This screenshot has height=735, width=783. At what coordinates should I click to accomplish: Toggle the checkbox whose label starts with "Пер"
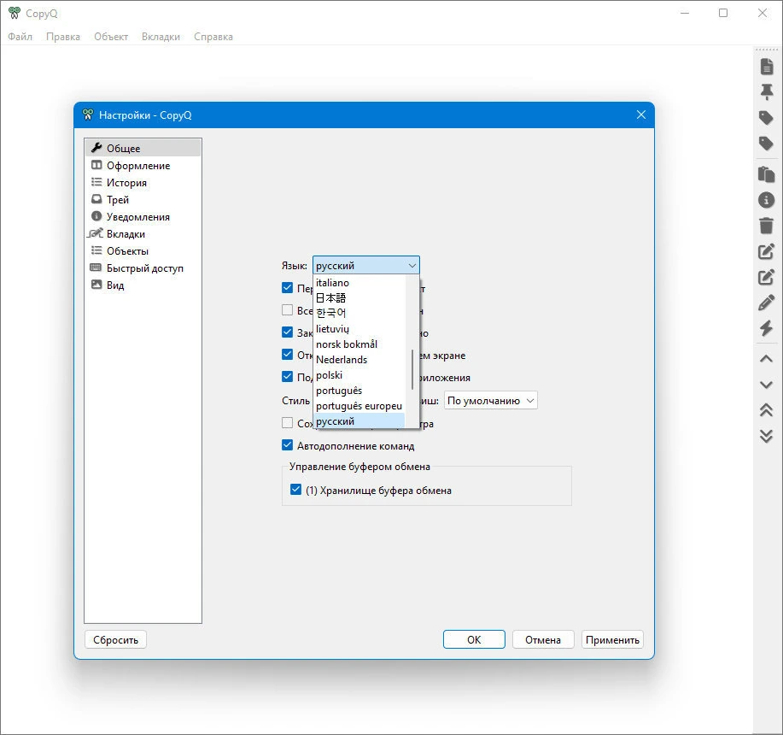287,288
